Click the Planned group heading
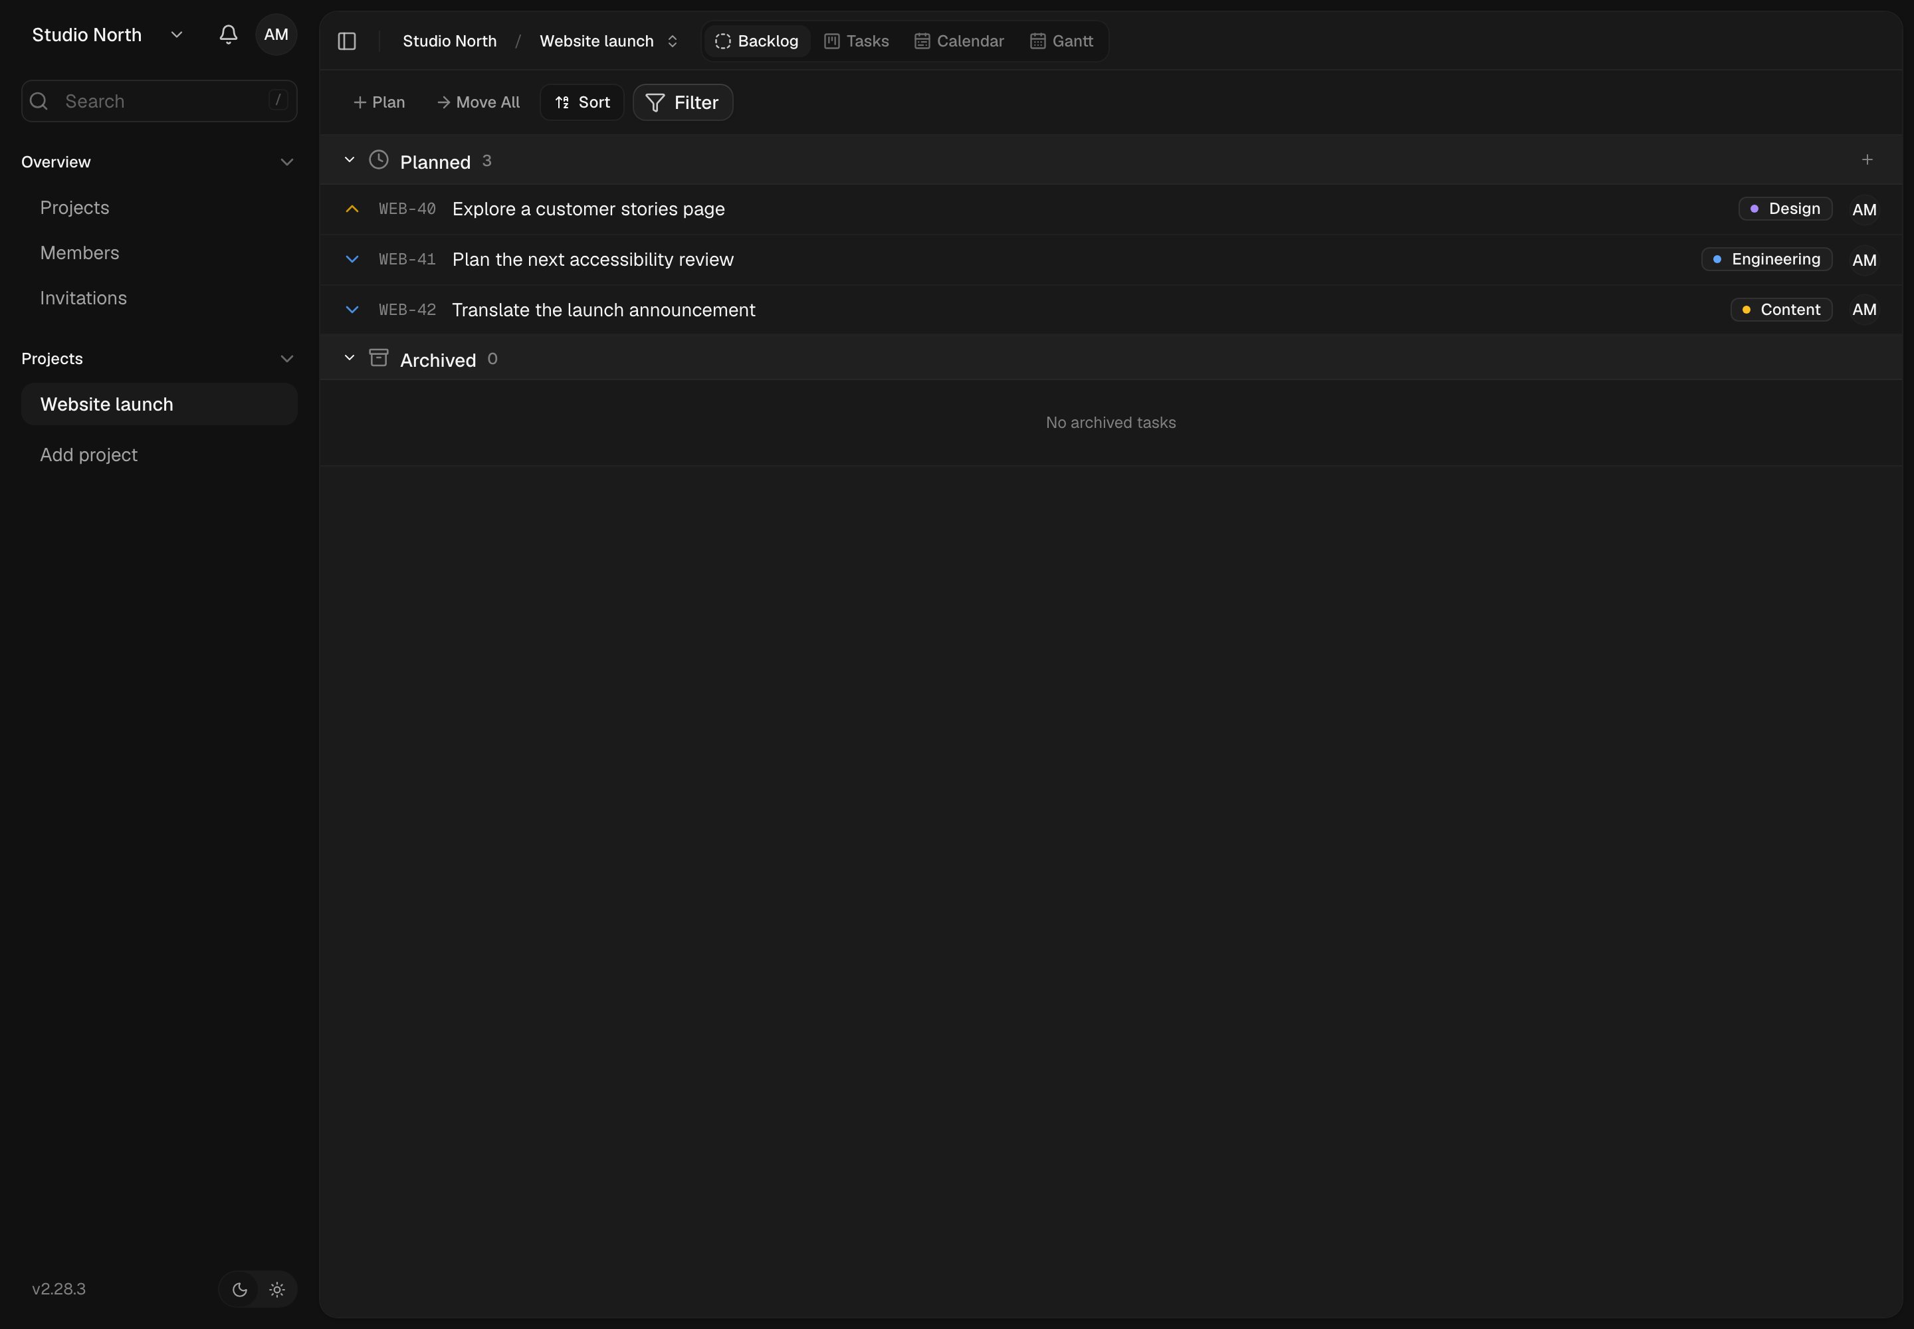The image size is (1914, 1329). pyautogui.click(x=435, y=161)
